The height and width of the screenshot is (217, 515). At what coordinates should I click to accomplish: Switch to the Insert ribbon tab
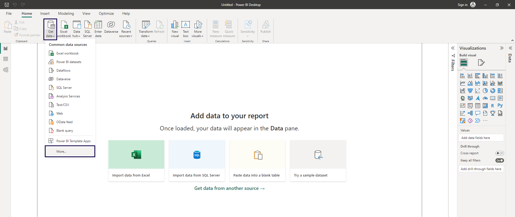tap(45, 13)
